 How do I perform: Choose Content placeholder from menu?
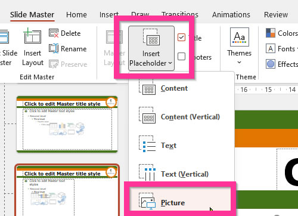181,88
